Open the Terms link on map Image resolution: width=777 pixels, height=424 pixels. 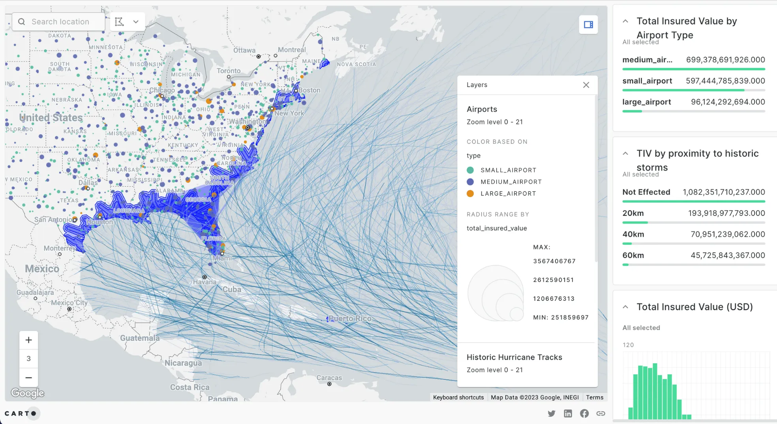click(594, 397)
